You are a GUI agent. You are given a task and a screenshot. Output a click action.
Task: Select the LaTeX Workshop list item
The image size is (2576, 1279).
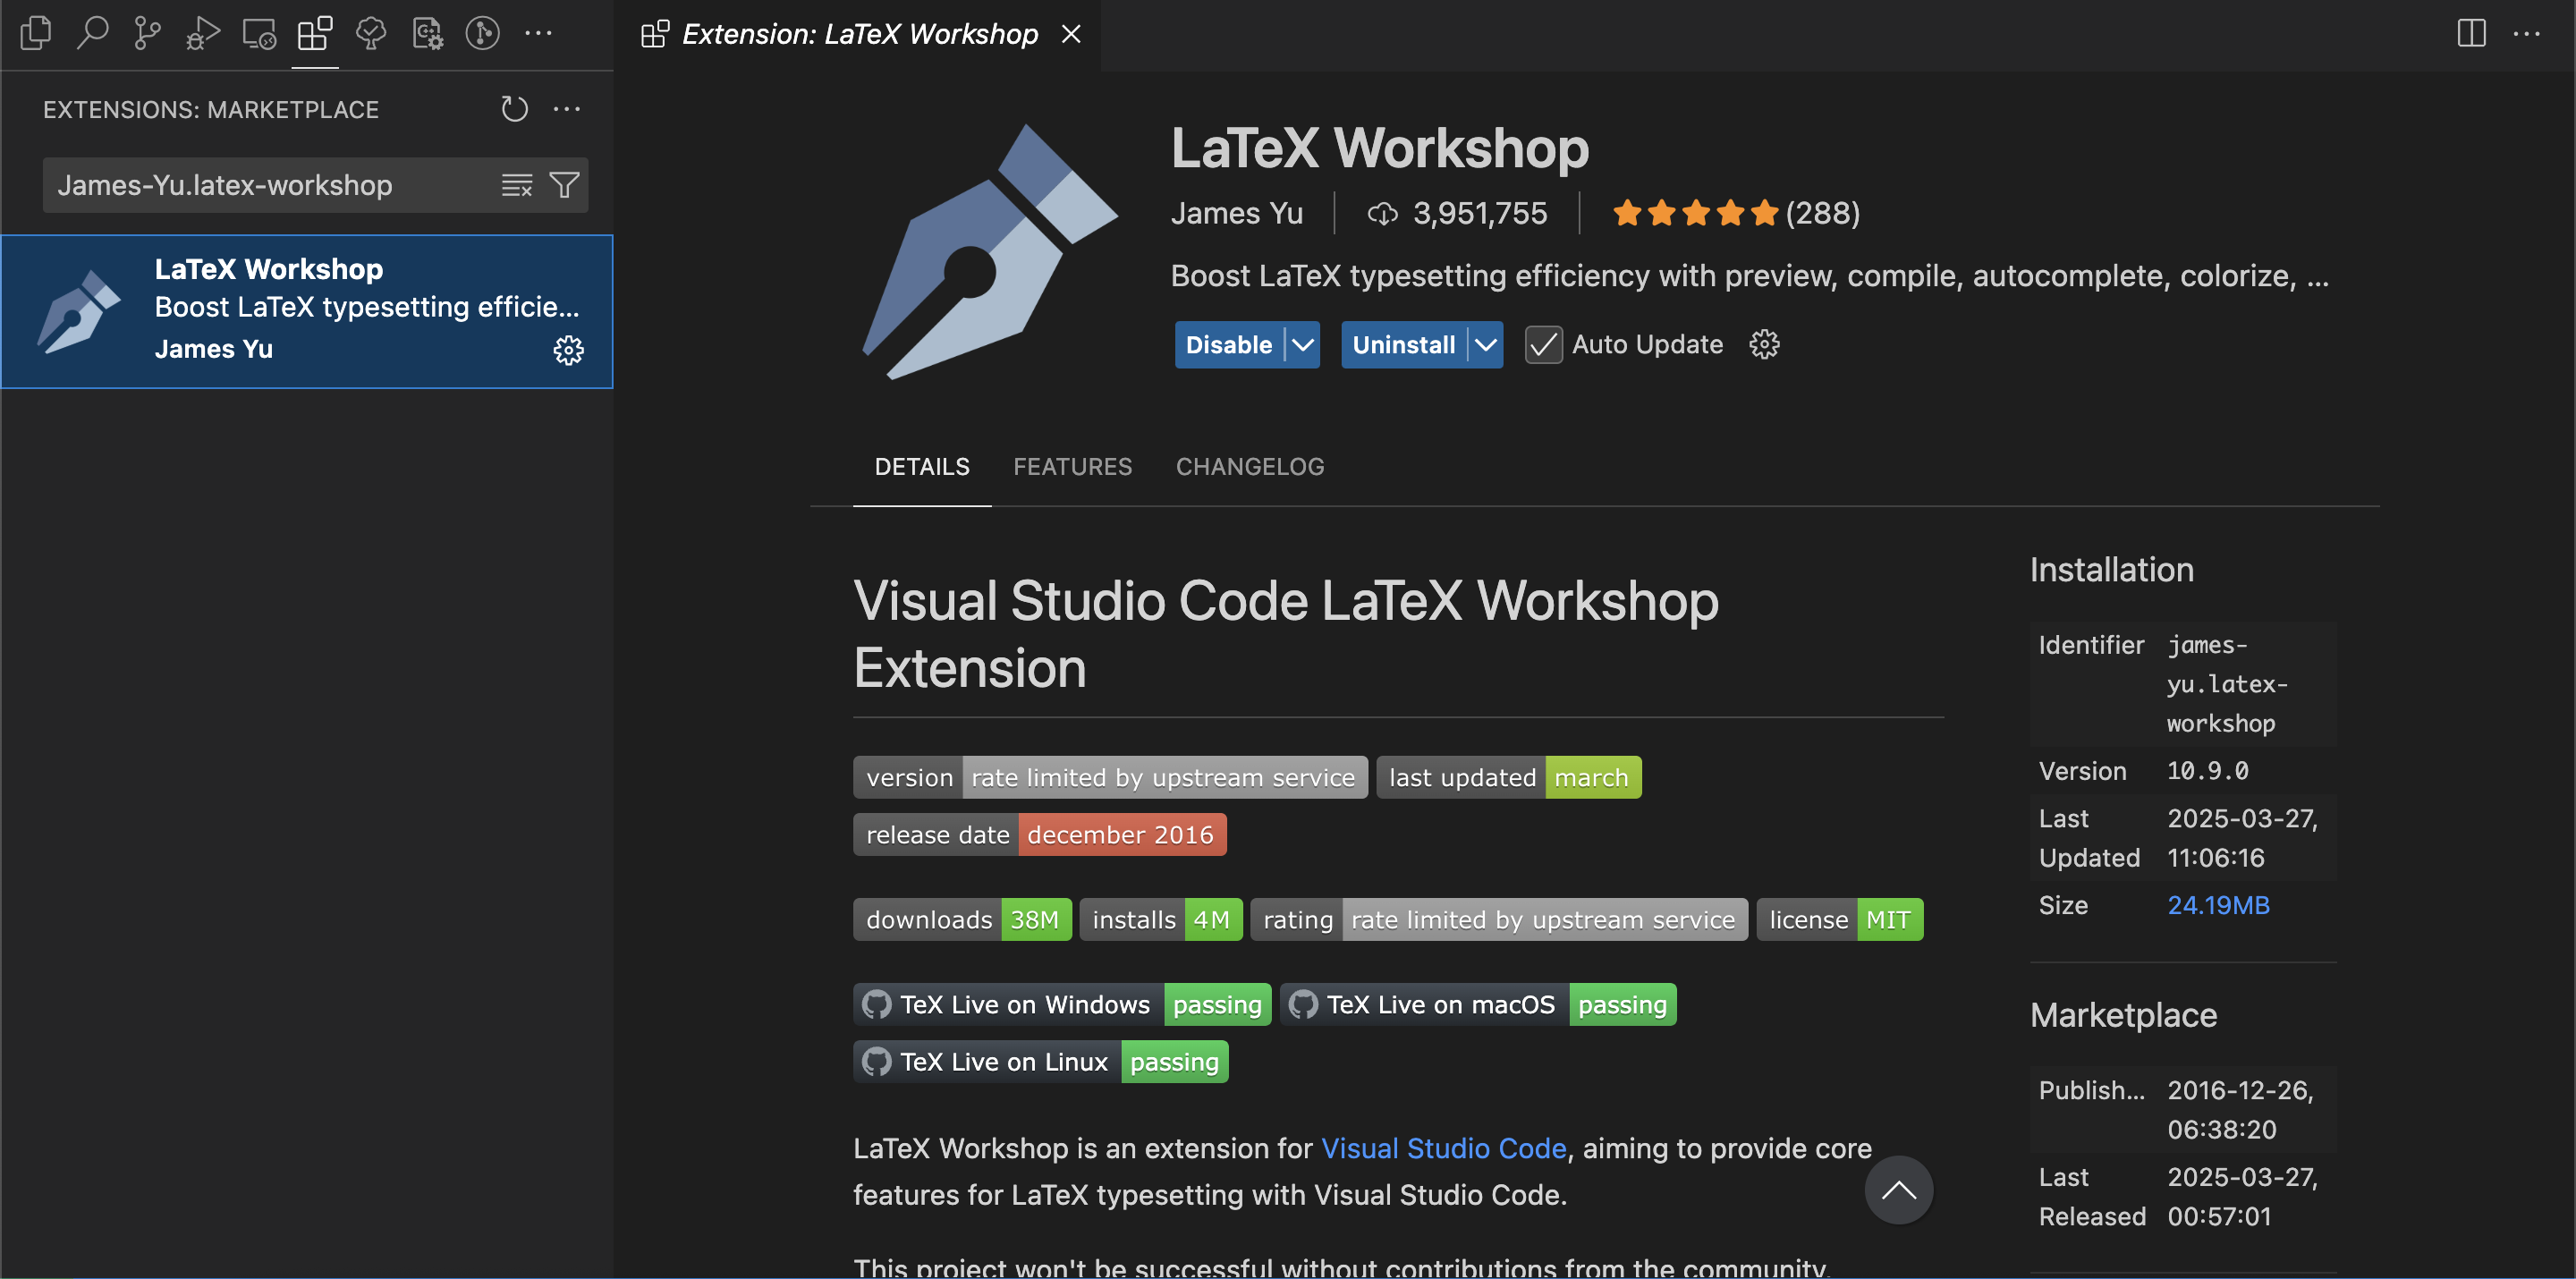click(307, 311)
